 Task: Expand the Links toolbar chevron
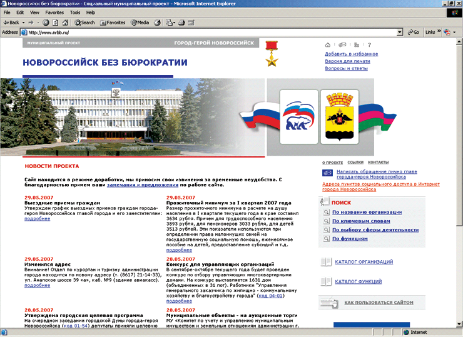coord(439,31)
